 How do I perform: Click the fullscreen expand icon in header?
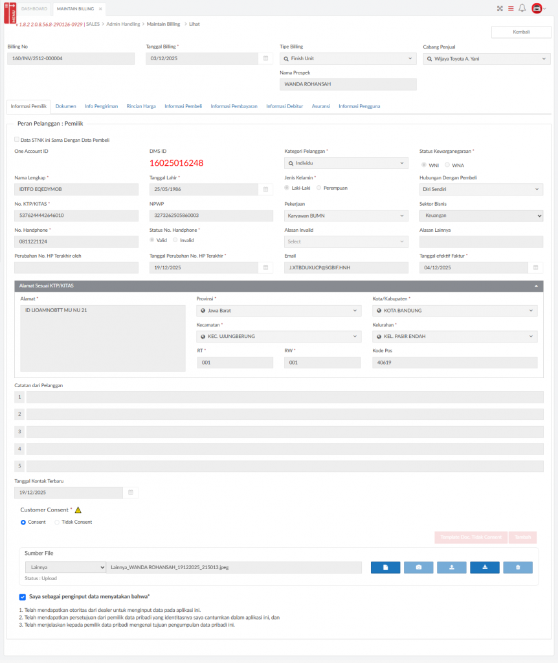pos(500,8)
